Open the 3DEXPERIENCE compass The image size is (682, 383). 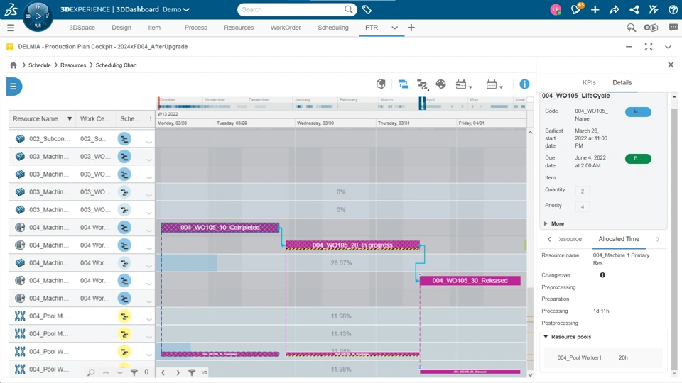pos(38,16)
